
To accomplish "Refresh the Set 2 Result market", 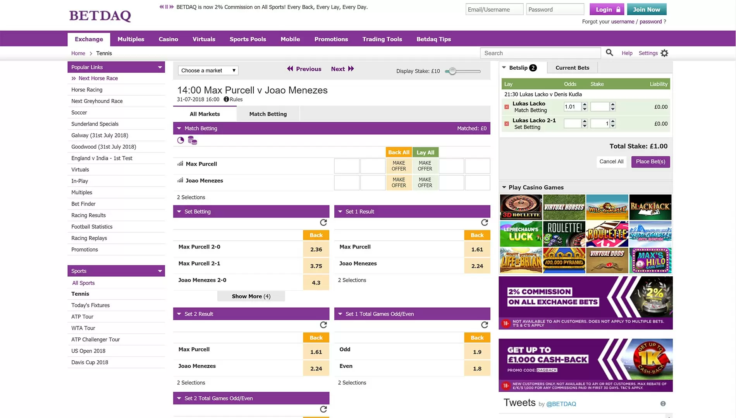I will point(323,325).
